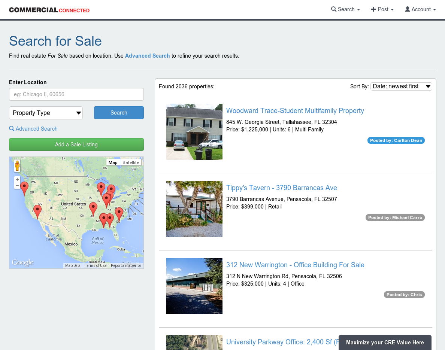Click Posted by: Michael Carro badge
The image size is (445, 350).
(x=395, y=217)
